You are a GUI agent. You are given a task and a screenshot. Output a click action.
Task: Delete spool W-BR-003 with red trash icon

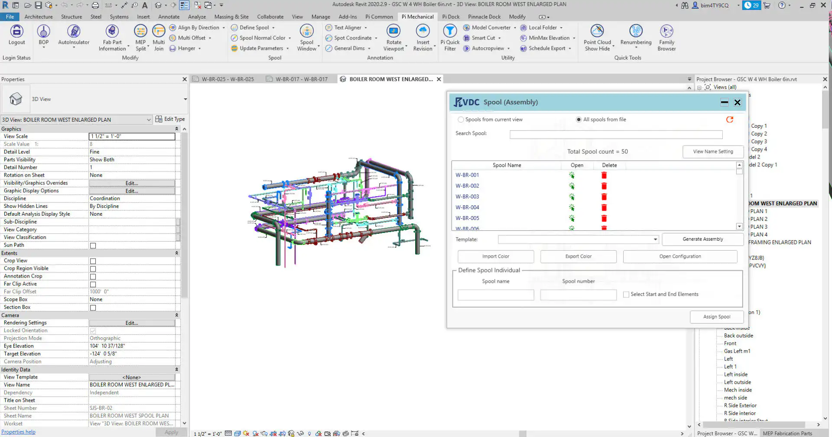604,197
